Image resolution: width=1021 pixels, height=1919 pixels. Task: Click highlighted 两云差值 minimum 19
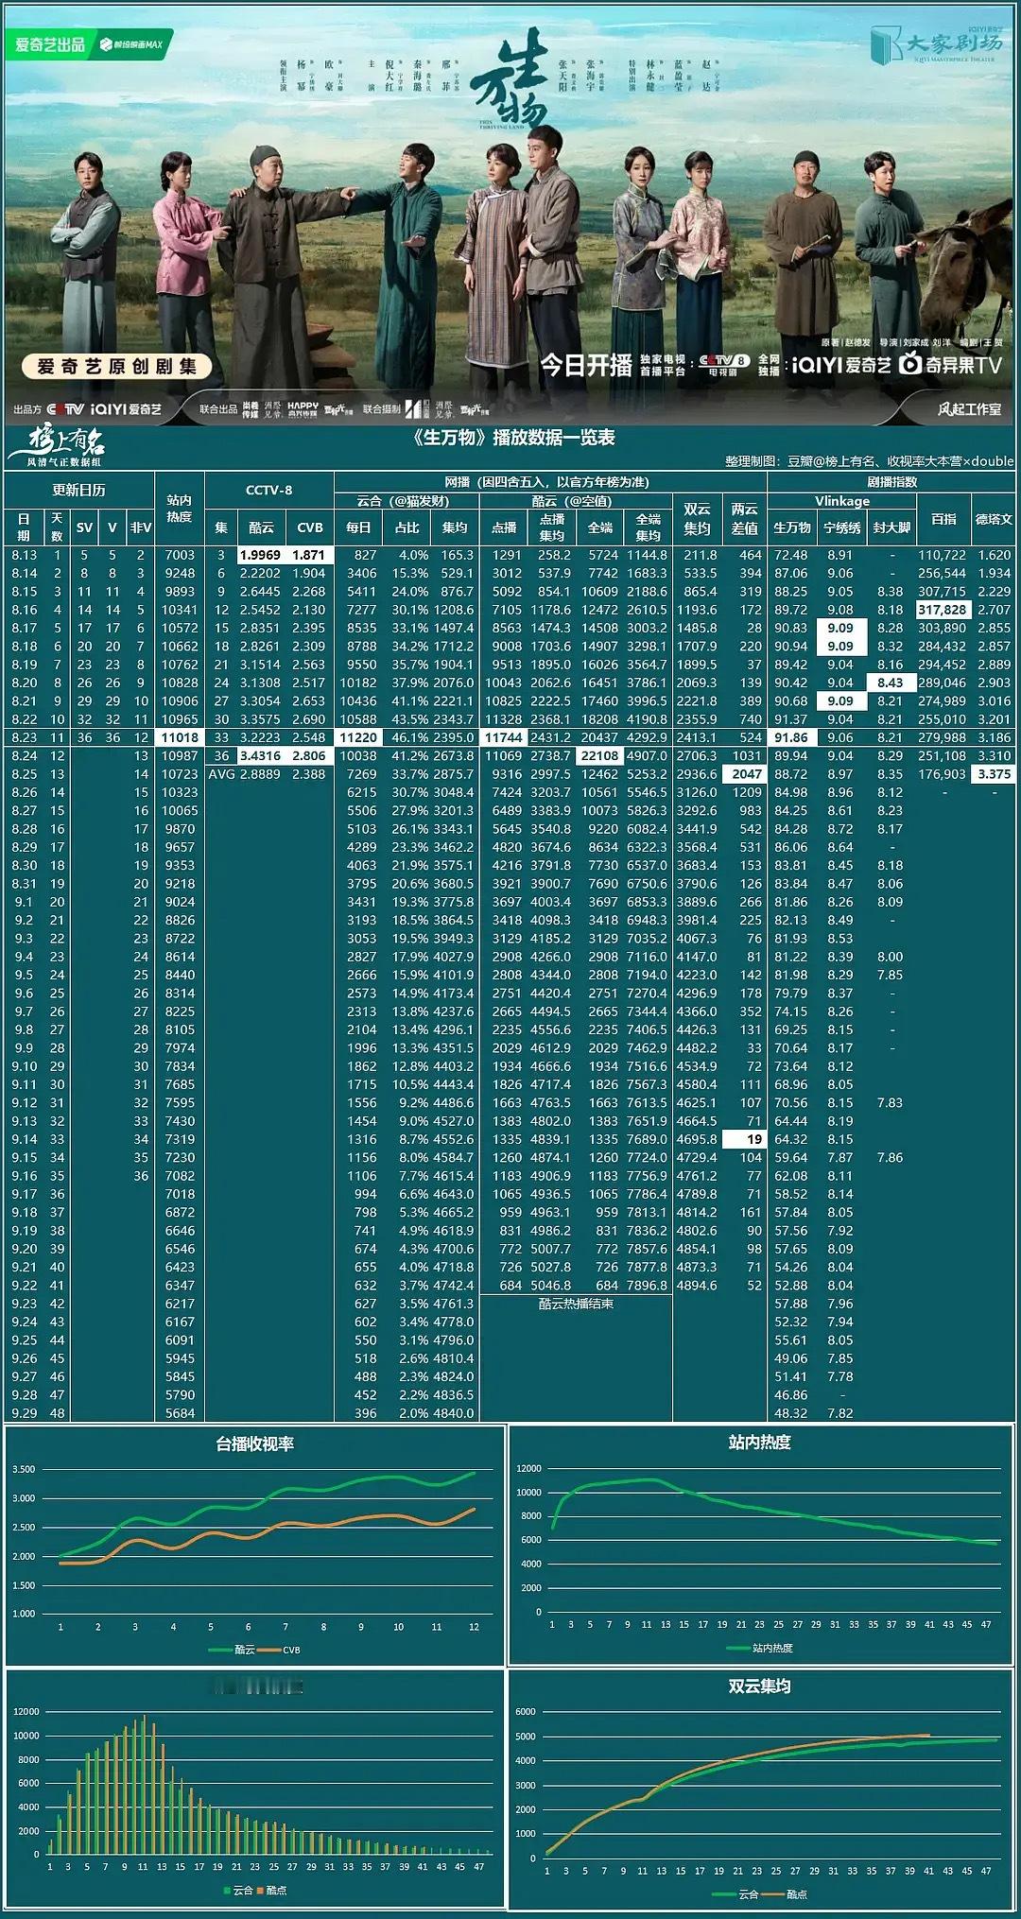745,1139
